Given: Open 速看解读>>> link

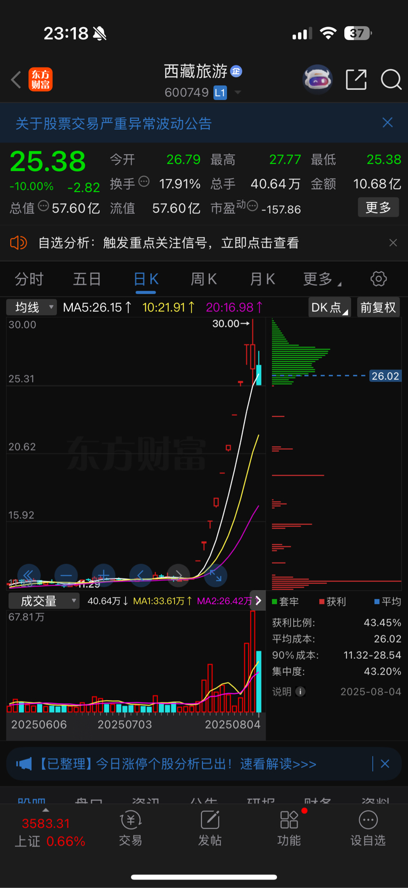Looking at the screenshot, I should [278, 764].
